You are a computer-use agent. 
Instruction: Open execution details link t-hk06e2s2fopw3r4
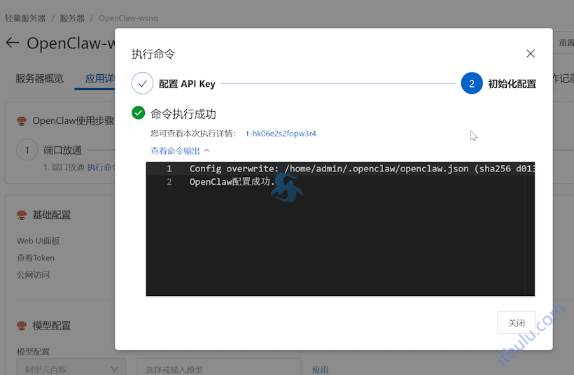tap(281, 134)
